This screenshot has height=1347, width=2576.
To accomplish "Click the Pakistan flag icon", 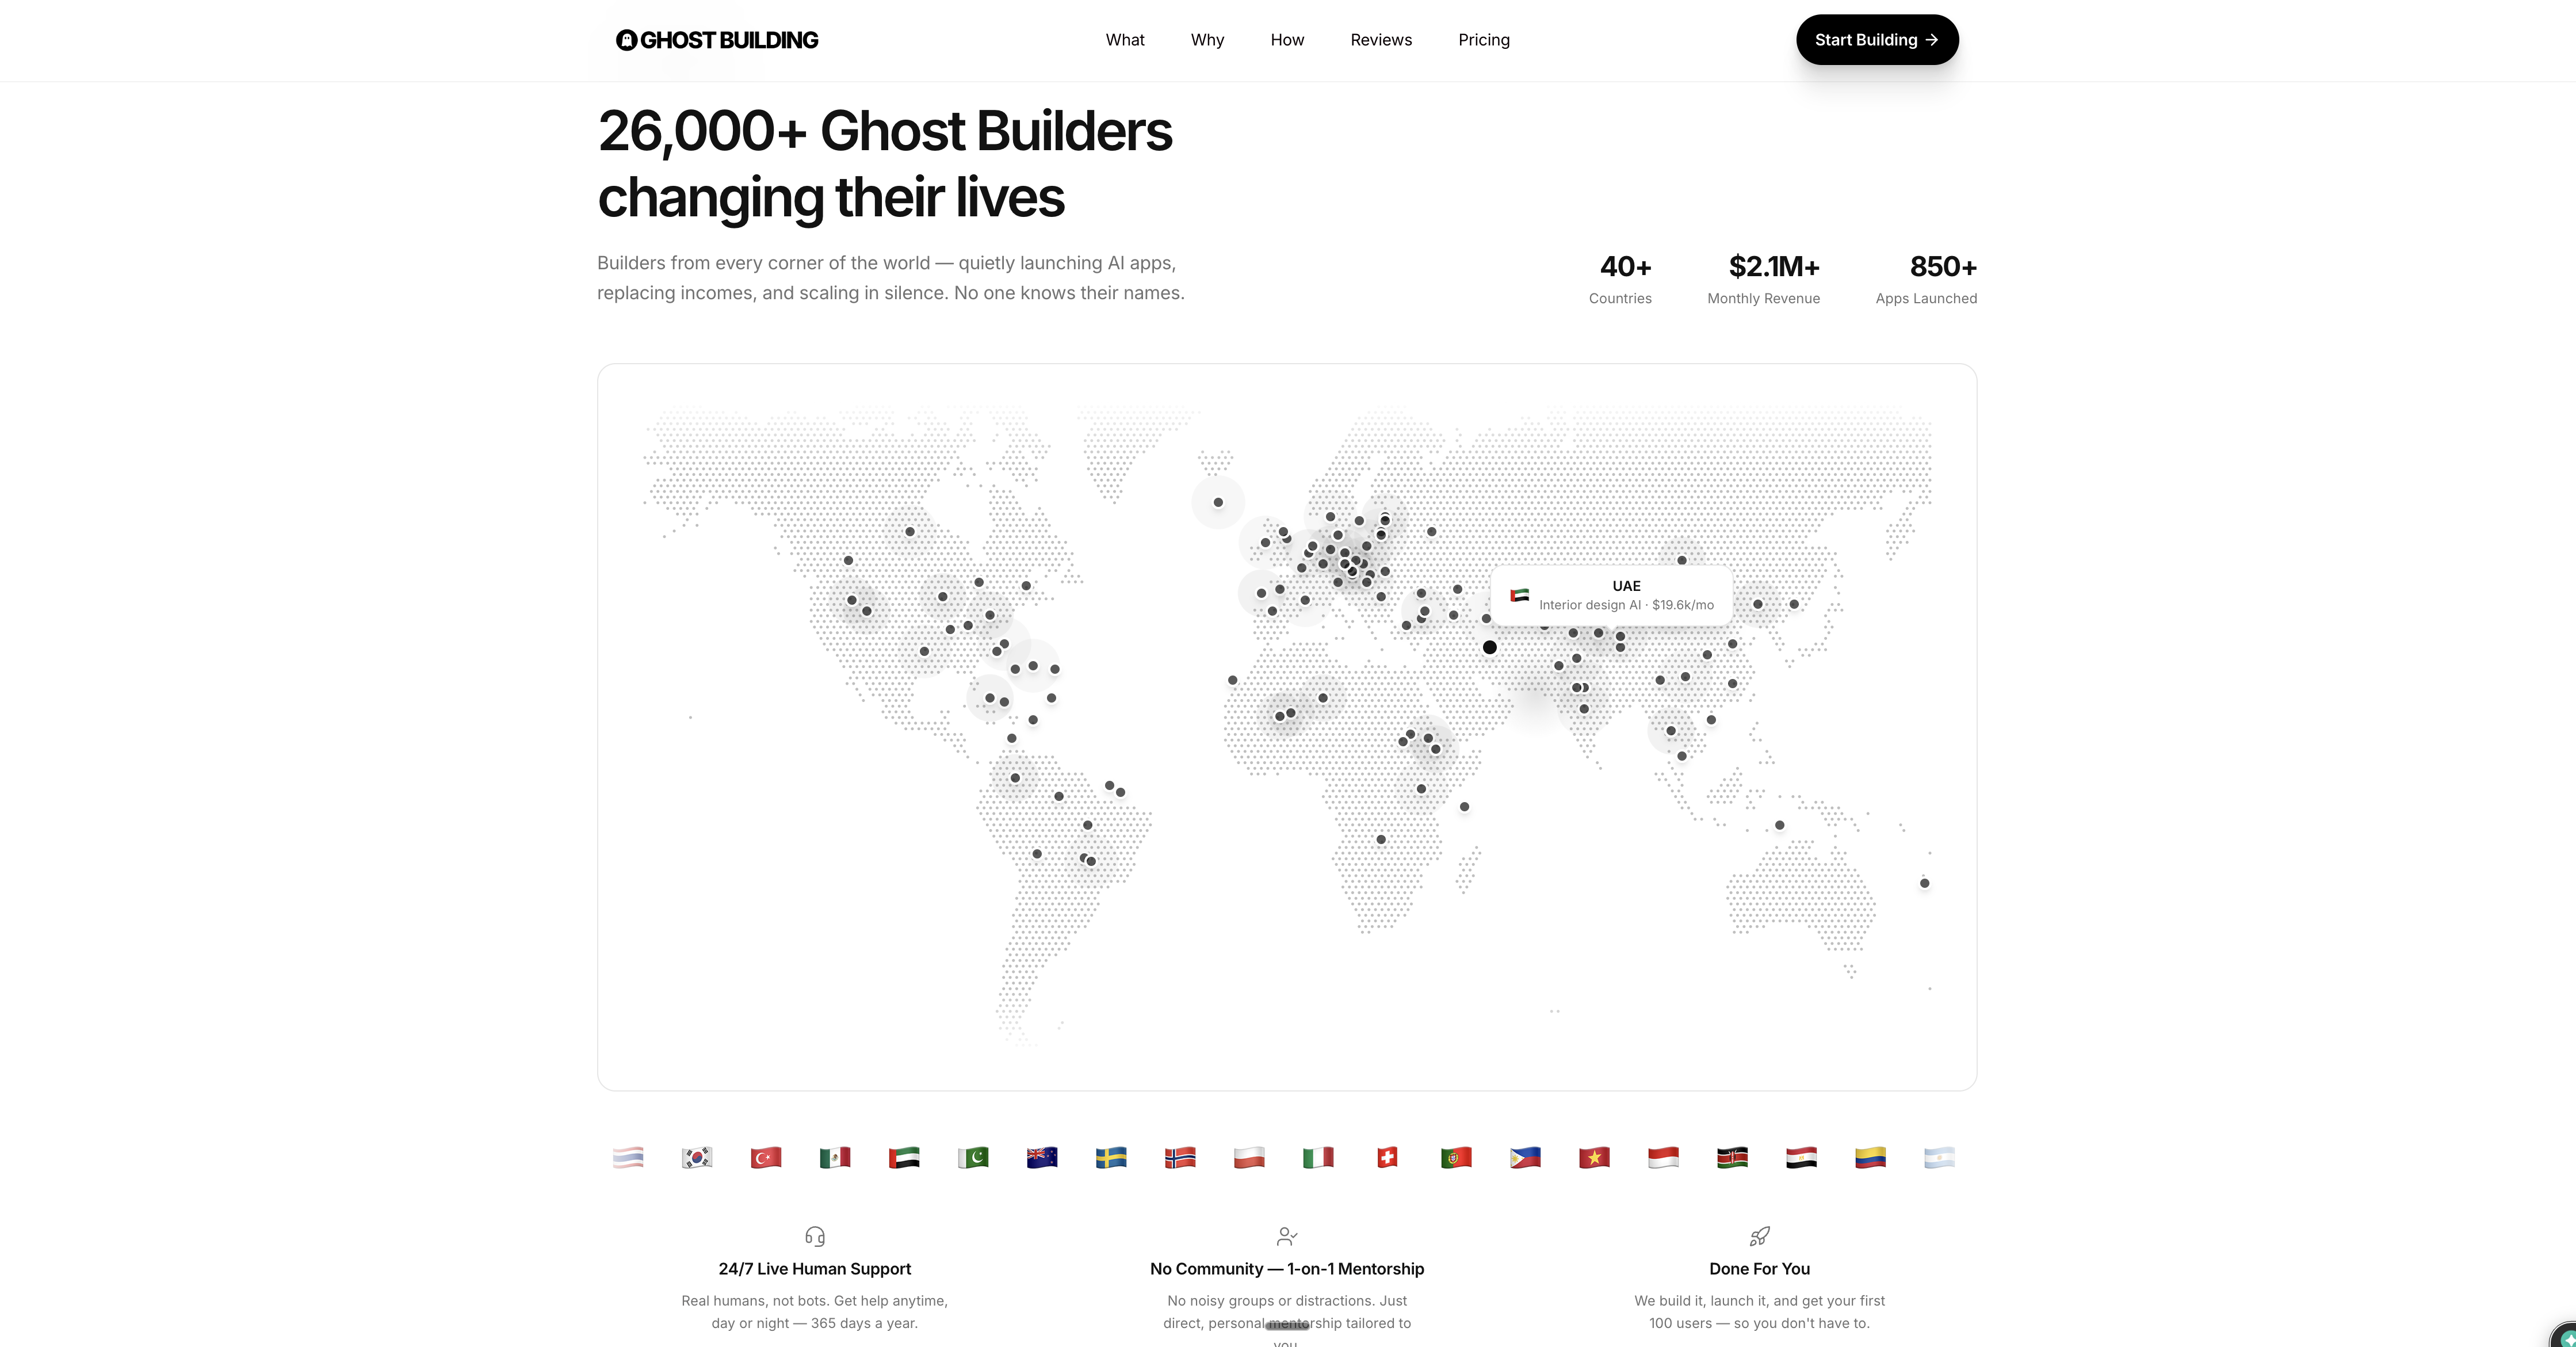I will click(x=973, y=1157).
